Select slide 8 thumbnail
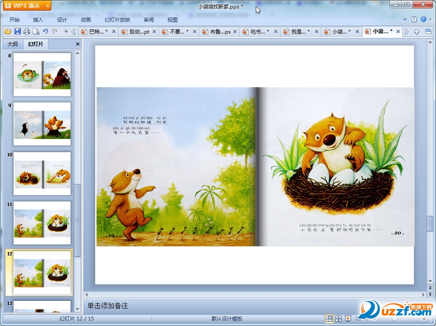 [x=42, y=74]
